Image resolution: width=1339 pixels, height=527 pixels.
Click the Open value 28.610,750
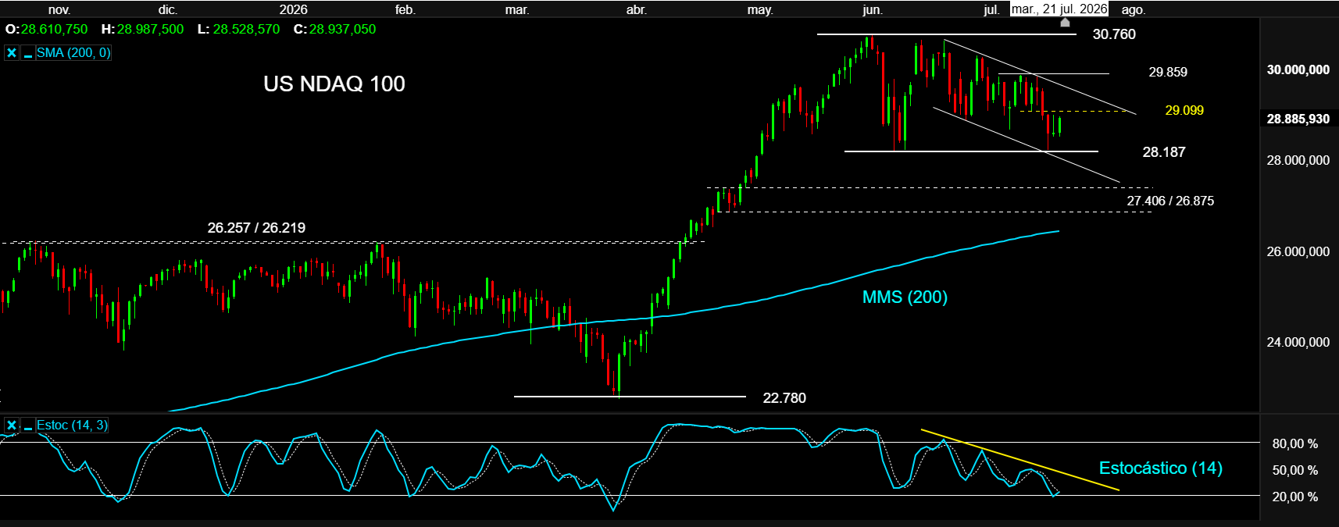pyautogui.click(x=54, y=29)
